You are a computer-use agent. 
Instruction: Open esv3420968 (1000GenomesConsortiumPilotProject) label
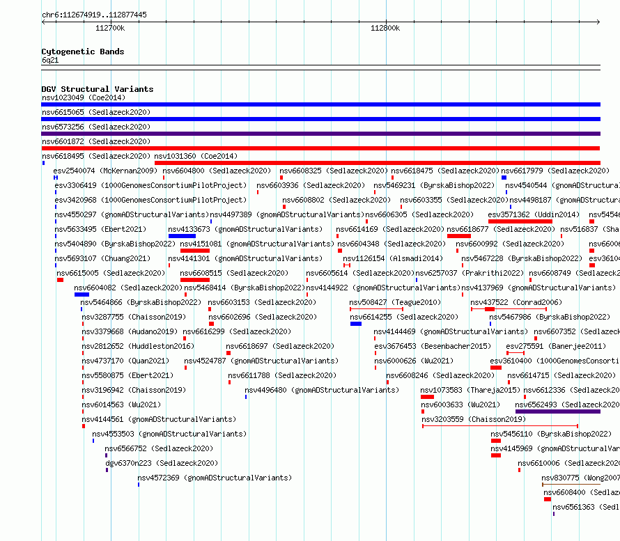tap(150, 200)
